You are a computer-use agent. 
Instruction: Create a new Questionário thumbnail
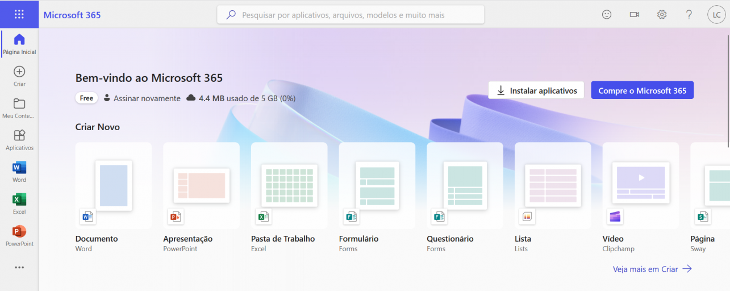465,185
